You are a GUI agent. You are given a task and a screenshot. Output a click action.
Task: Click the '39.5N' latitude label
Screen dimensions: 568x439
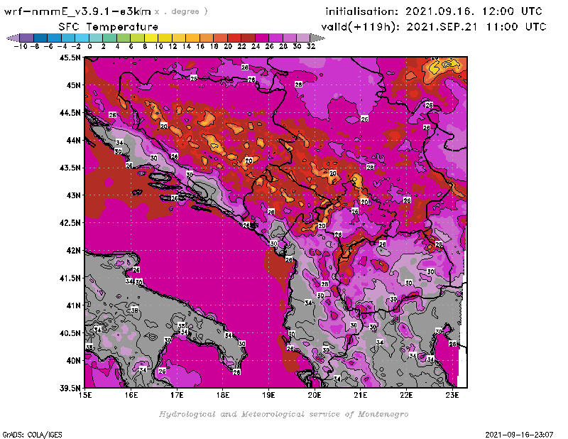pos(70,388)
